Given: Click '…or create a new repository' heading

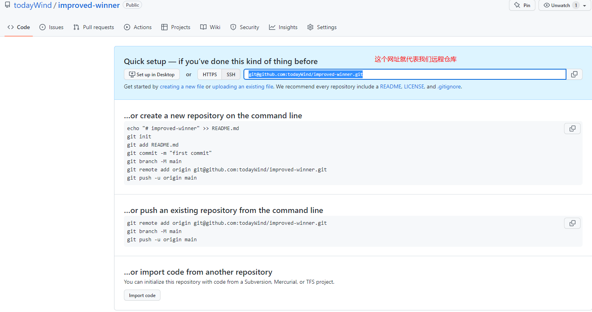Looking at the screenshot, I should tap(213, 116).
